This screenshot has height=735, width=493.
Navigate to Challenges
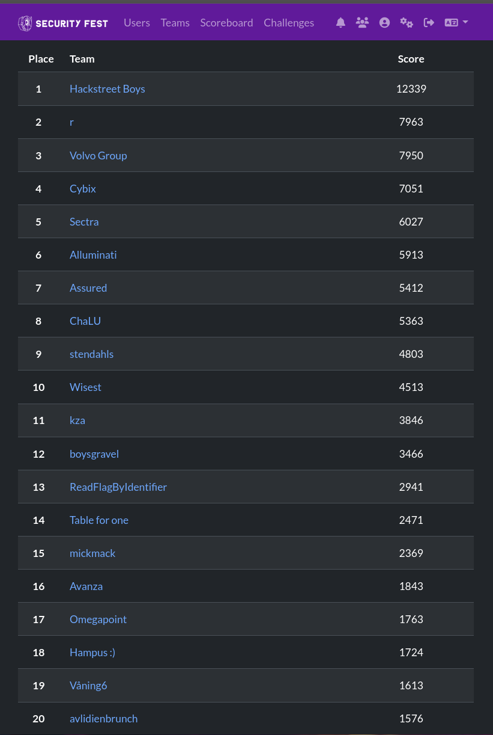coord(289,23)
